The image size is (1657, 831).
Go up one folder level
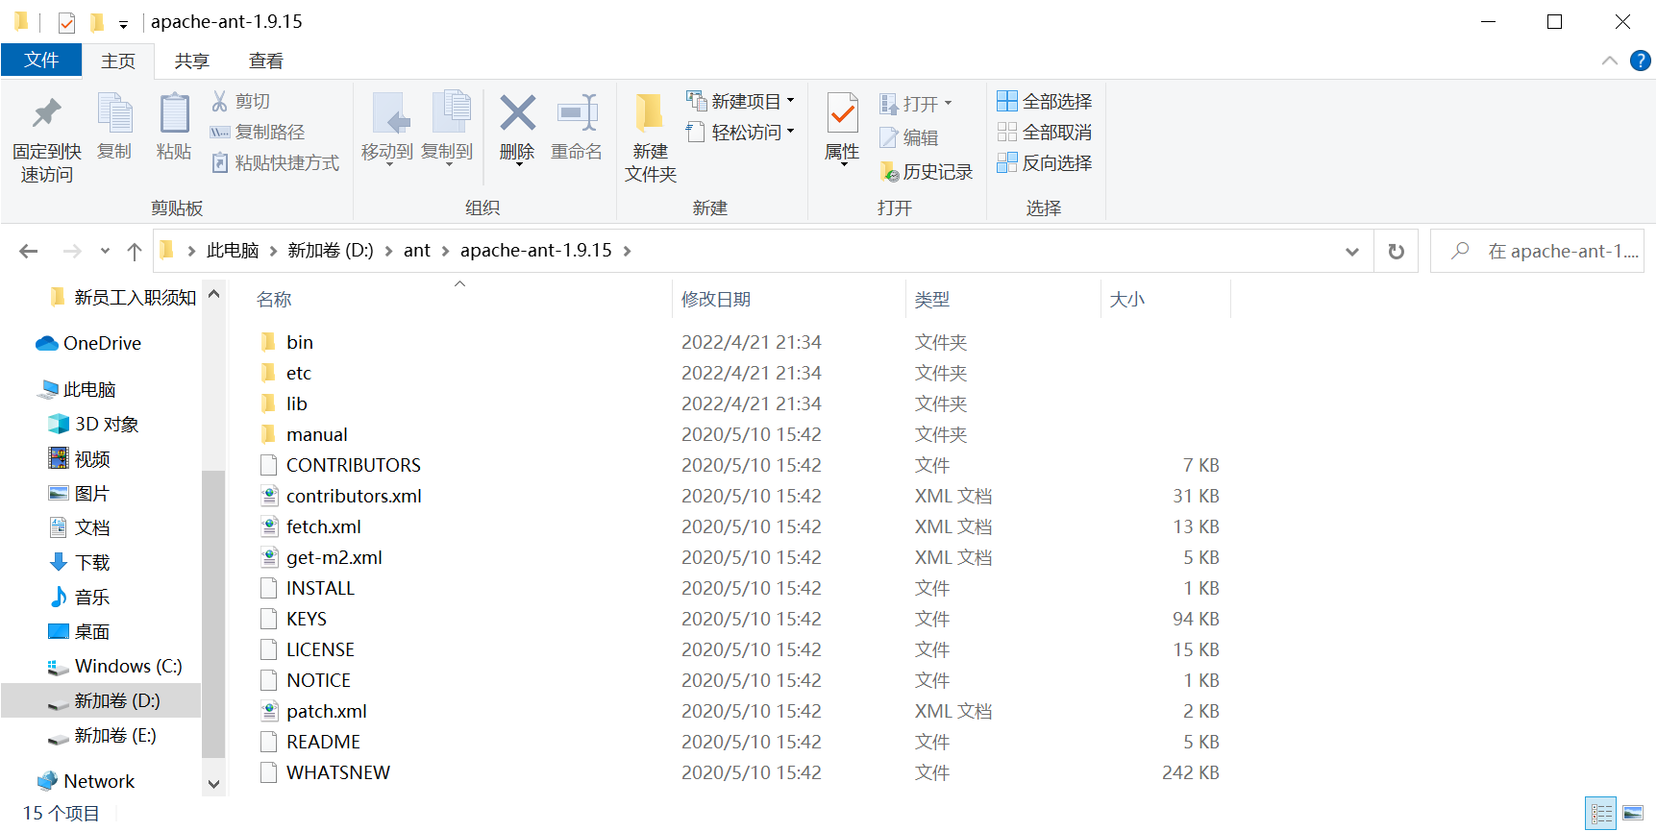(135, 251)
